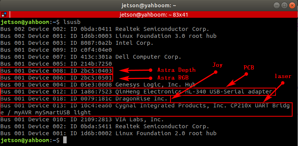
Task: Click the line with ID 2bc5:0403
Action: pos(57,71)
